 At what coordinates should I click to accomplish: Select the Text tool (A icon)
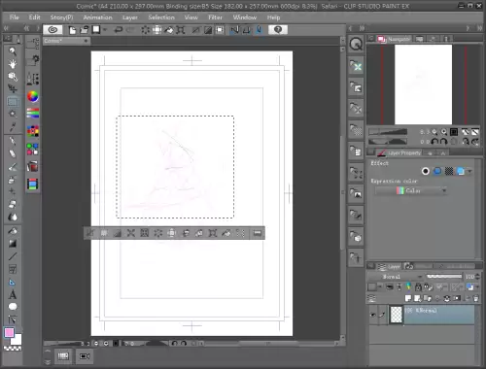coord(13,294)
